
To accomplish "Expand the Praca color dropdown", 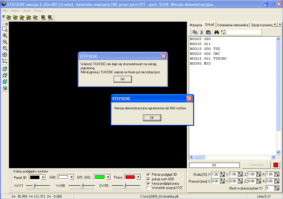I will [138, 177].
